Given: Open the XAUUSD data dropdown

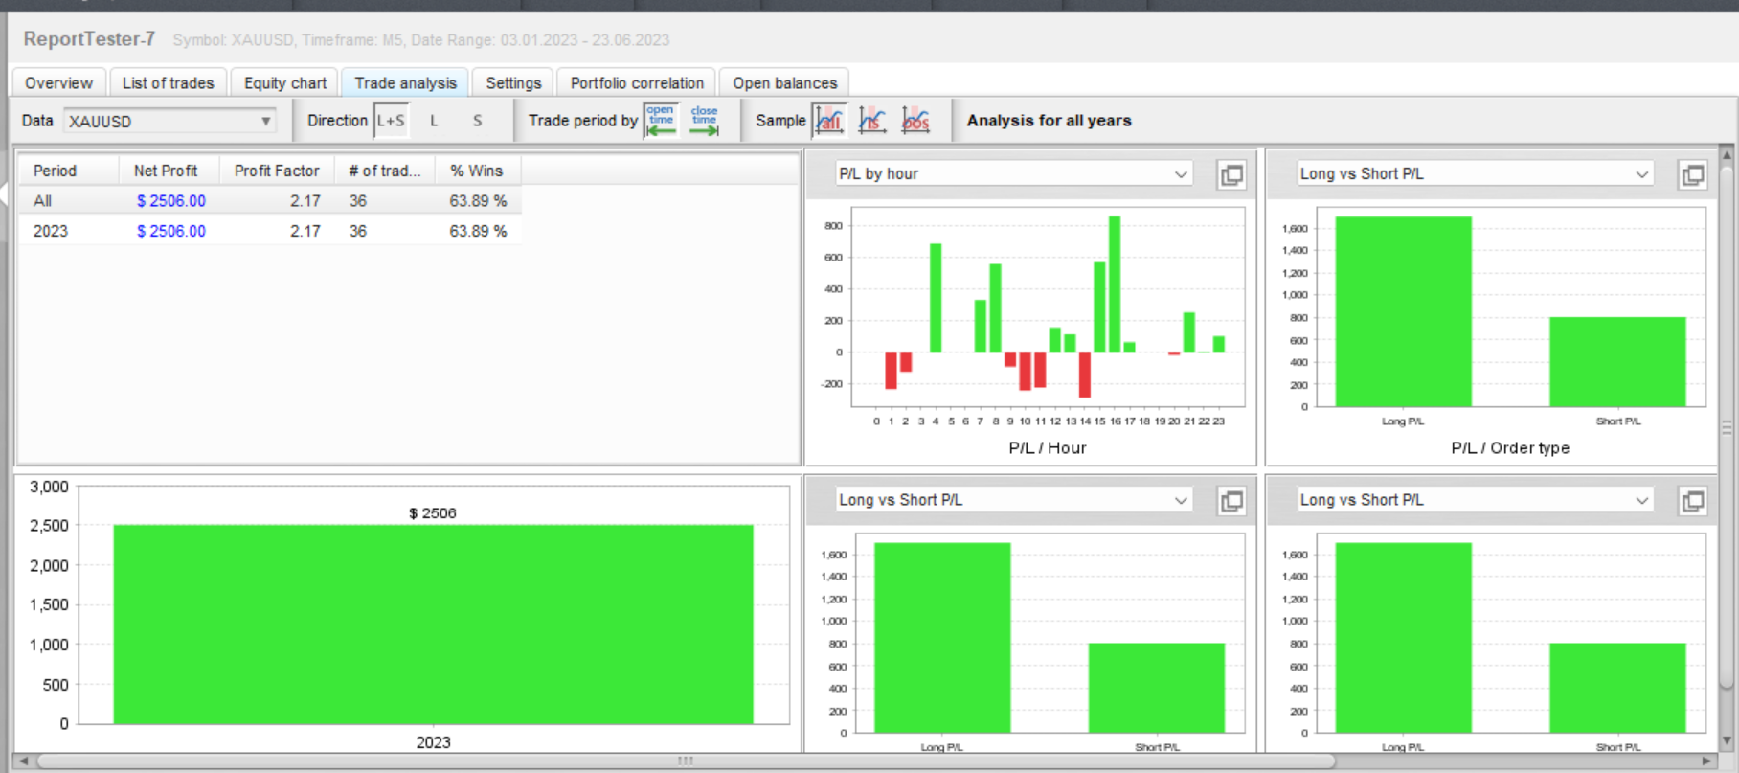Looking at the screenshot, I should click(x=170, y=122).
